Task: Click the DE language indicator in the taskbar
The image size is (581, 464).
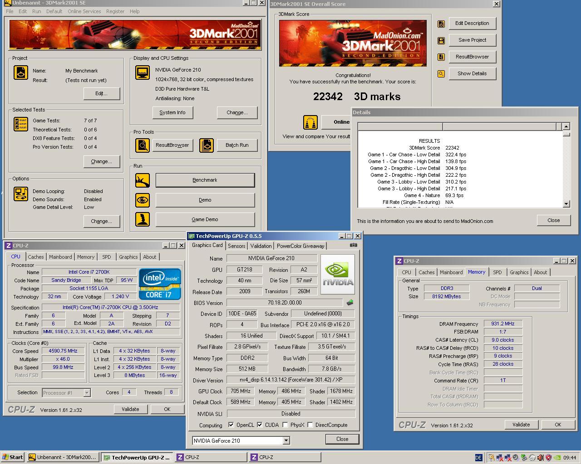Action: [x=478, y=458]
